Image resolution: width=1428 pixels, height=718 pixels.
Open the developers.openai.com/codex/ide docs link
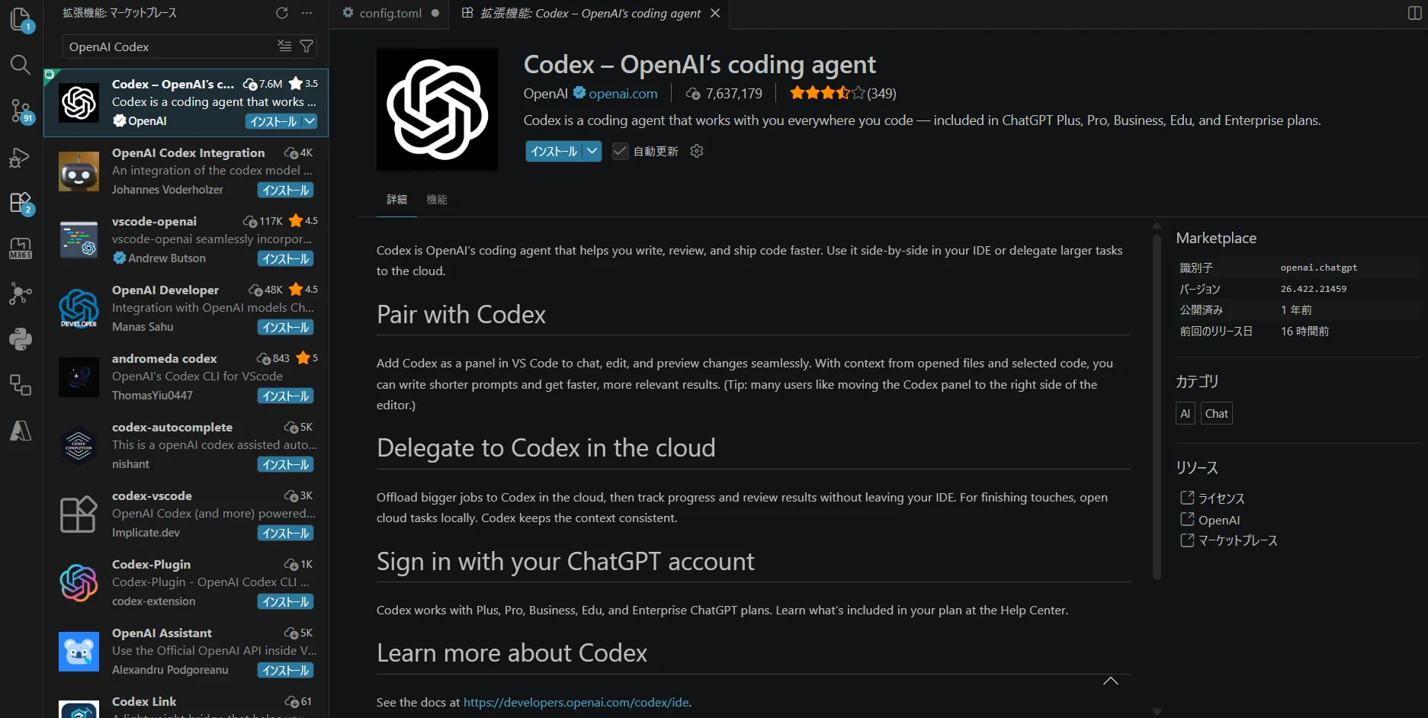tap(576, 702)
